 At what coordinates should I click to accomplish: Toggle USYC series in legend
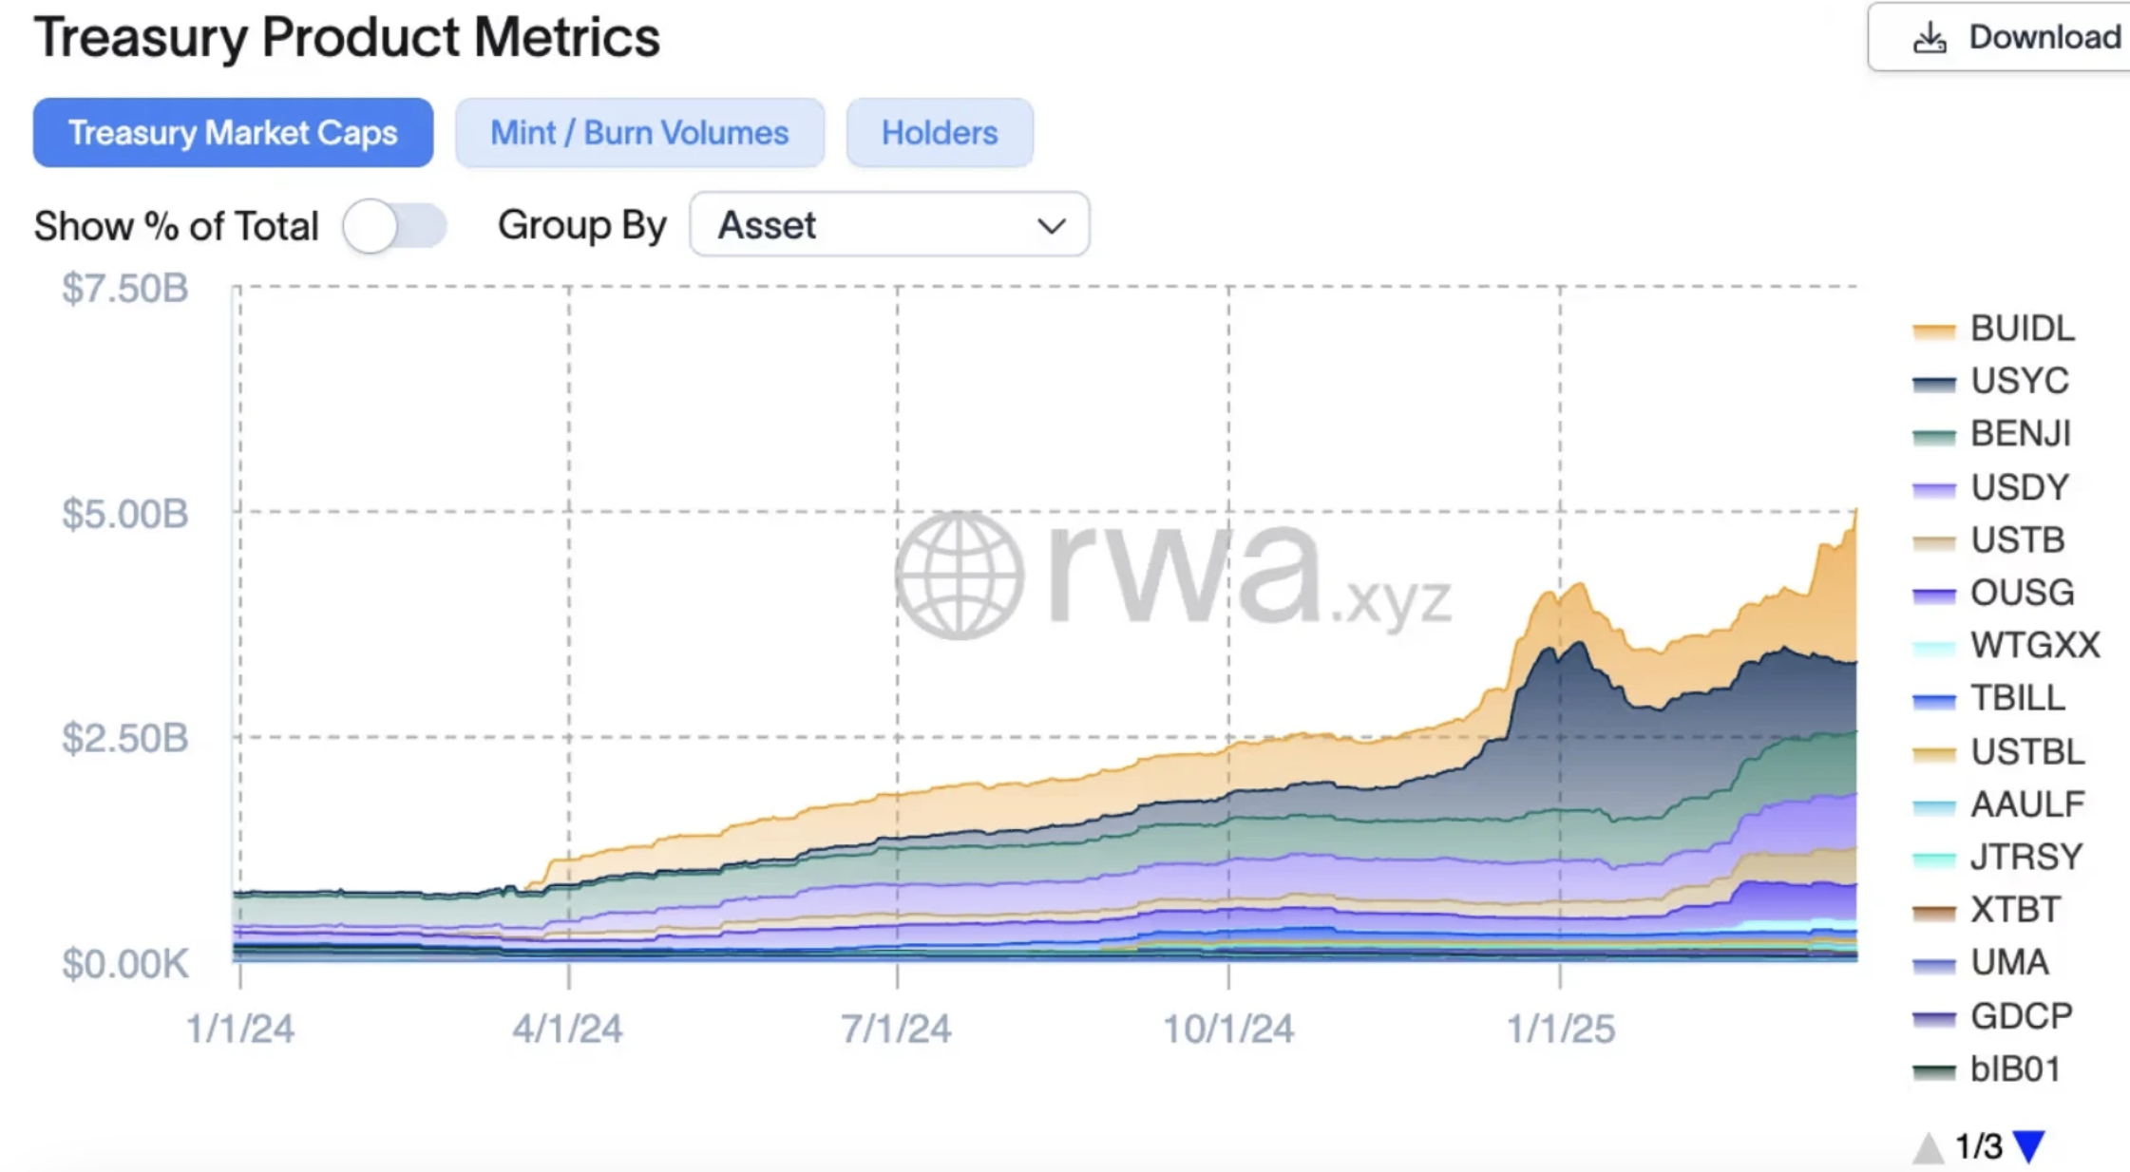pyautogui.click(x=2019, y=381)
